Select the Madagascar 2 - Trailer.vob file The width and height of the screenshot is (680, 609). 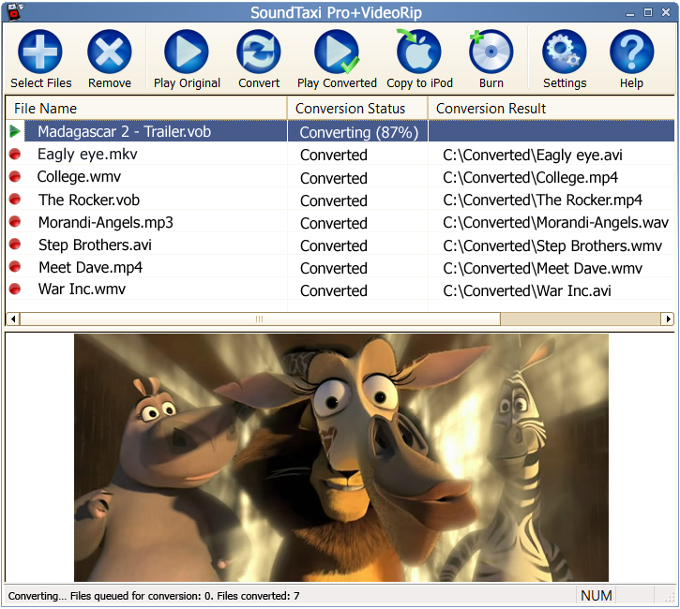[124, 132]
